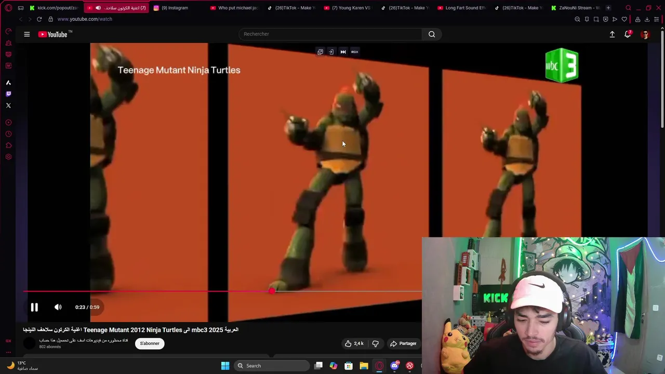Open the ad blocker shield icon
665x374 pixels.
click(x=605, y=19)
